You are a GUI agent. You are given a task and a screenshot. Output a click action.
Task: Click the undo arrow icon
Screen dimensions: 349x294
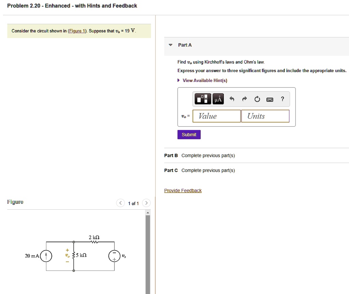click(232, 99)
